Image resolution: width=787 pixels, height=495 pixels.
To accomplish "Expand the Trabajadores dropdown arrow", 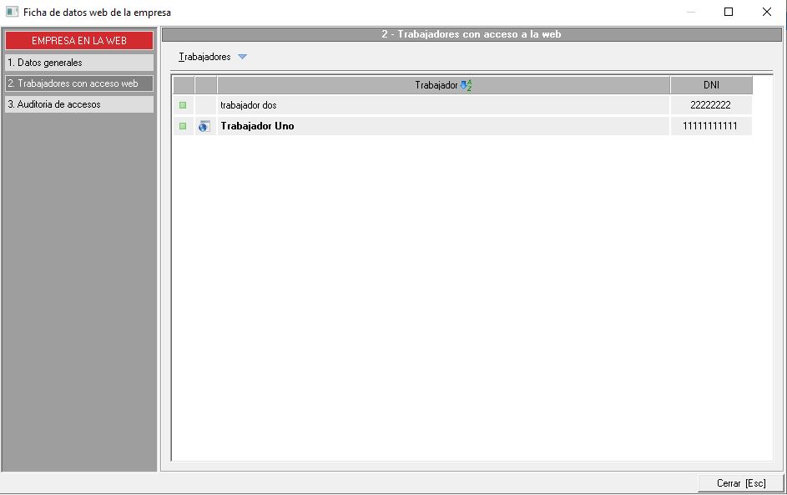I will coord(242,57).
